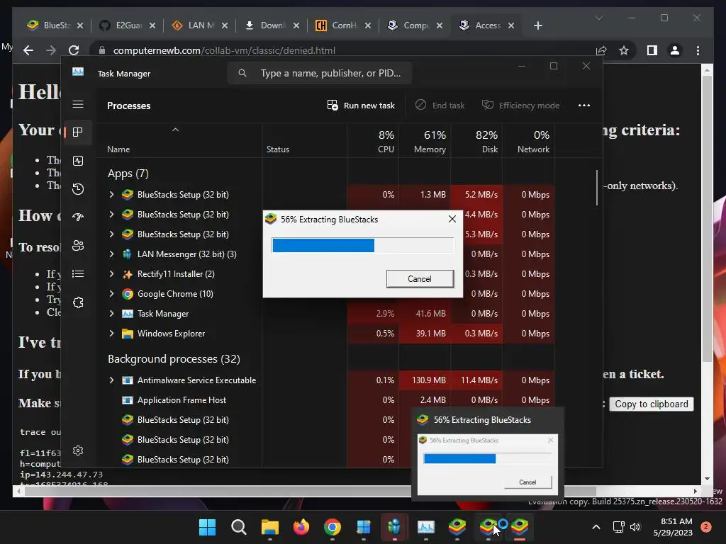Reload the page in Chrome
This screenshot has width=726, height=544.
click(x=74, y=50)
